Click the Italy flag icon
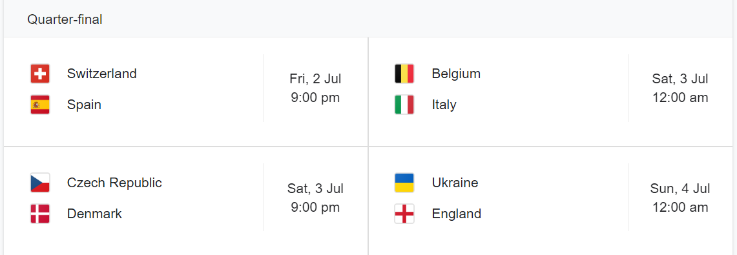This screenshot has height=255, width=737. pos(404,105)
